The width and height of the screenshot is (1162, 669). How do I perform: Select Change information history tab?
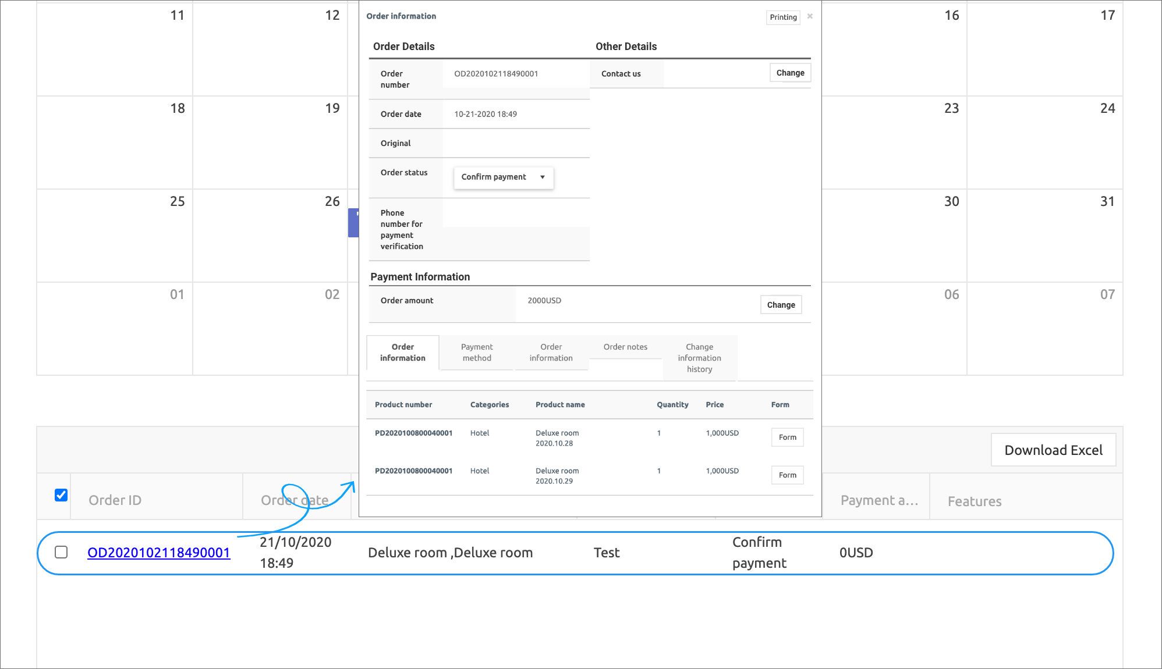pyautogui.click(x=699, y=358)
